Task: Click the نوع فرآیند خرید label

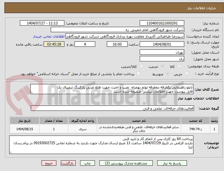Action: tap(207, 74)
